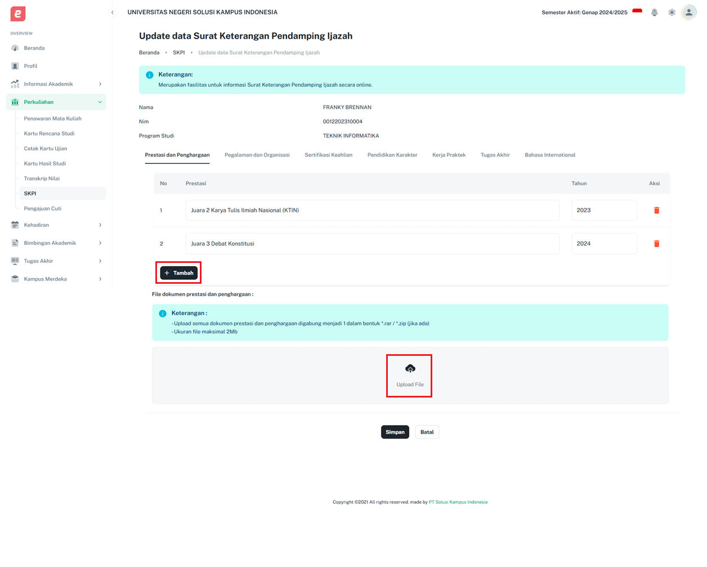Select the Prestasi dan Penghargaan tab

tap(177, 155)
